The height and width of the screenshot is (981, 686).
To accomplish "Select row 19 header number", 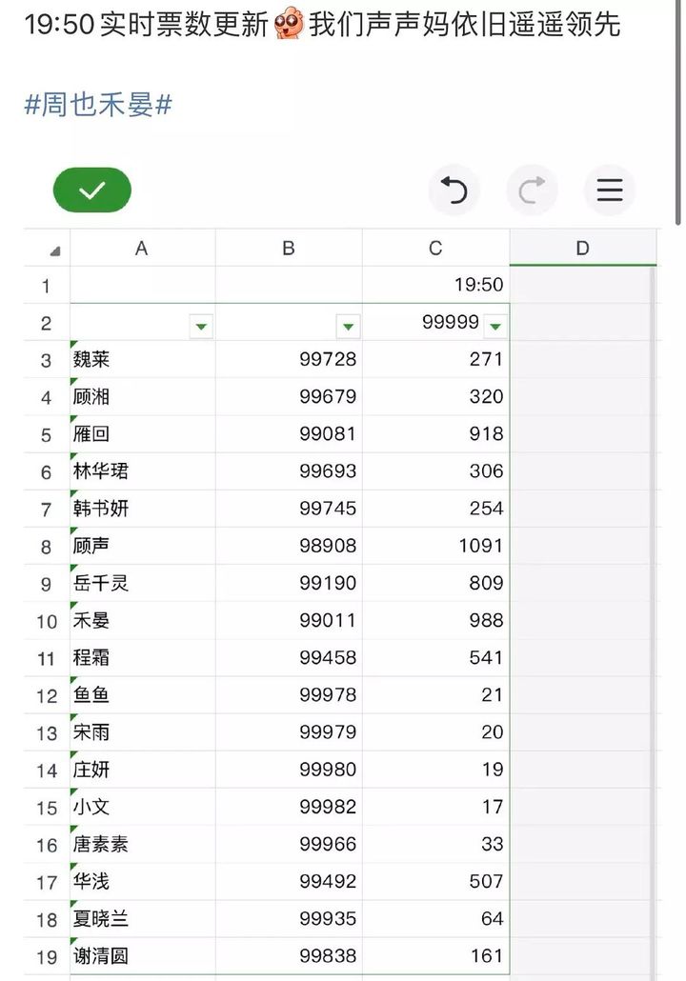I will point(47,957).
